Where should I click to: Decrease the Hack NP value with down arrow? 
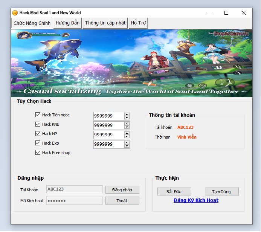127,136
